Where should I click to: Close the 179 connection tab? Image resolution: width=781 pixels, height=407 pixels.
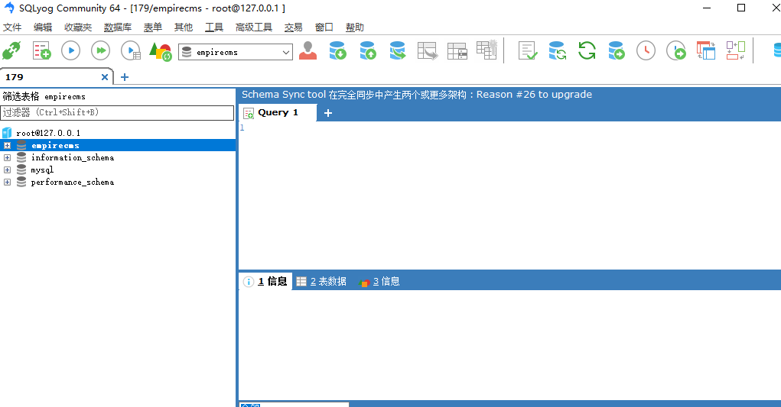point(105,77)
